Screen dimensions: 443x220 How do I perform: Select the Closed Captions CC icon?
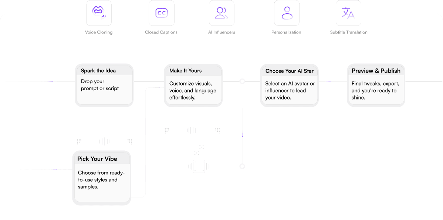pos(161,13)
